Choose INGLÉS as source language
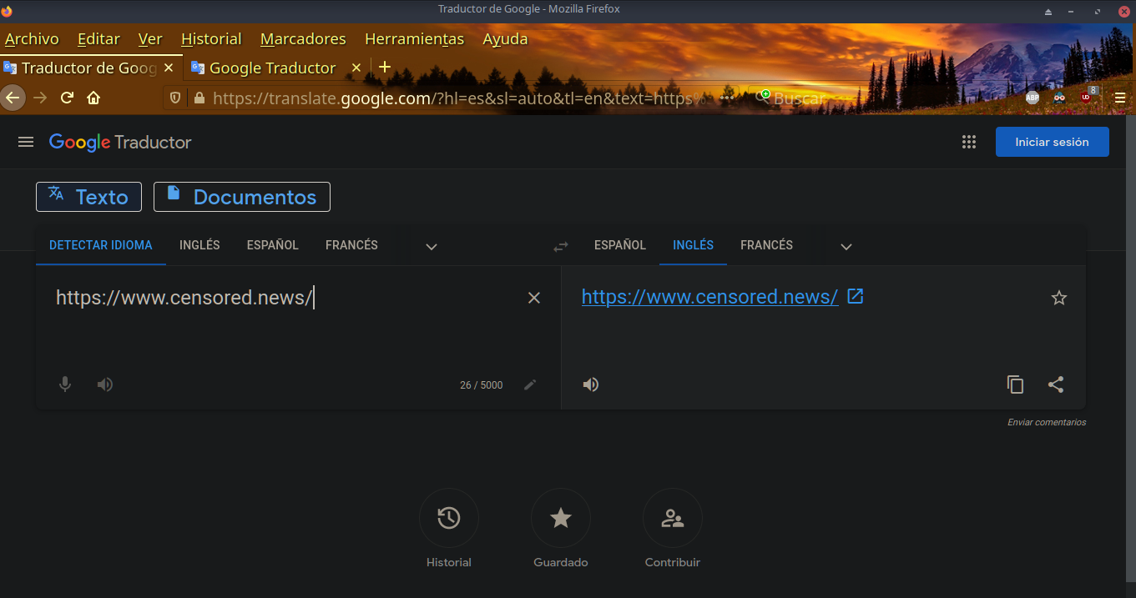The height and width of the screenshot is (598, 1136). coord(199,245)
